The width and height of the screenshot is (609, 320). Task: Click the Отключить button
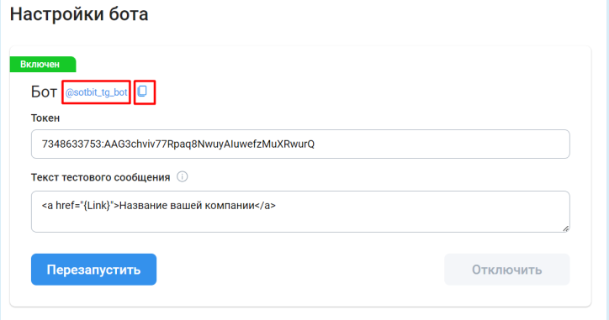pos(507,270)
